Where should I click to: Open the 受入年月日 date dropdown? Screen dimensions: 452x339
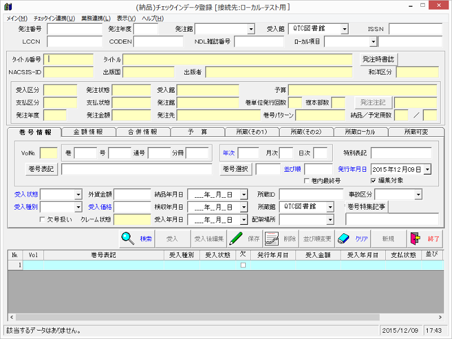click(x=244, y=220)
